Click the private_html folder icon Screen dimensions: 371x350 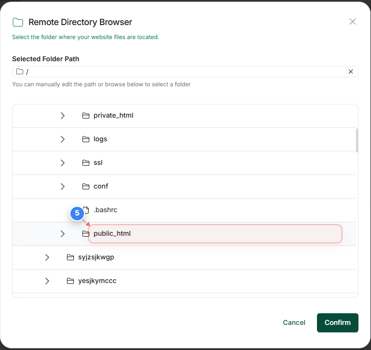(x=86, y=115)
